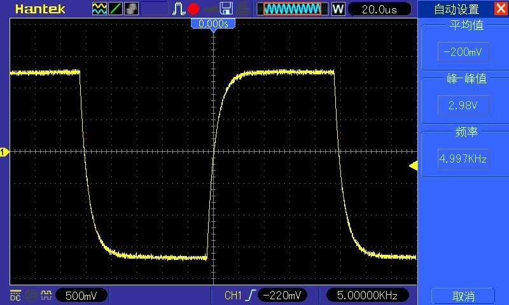Open the 20.0us timebase setting
The height and width of the screenshot is (305, 509).
pyautogui.click(x=379, y=9)
